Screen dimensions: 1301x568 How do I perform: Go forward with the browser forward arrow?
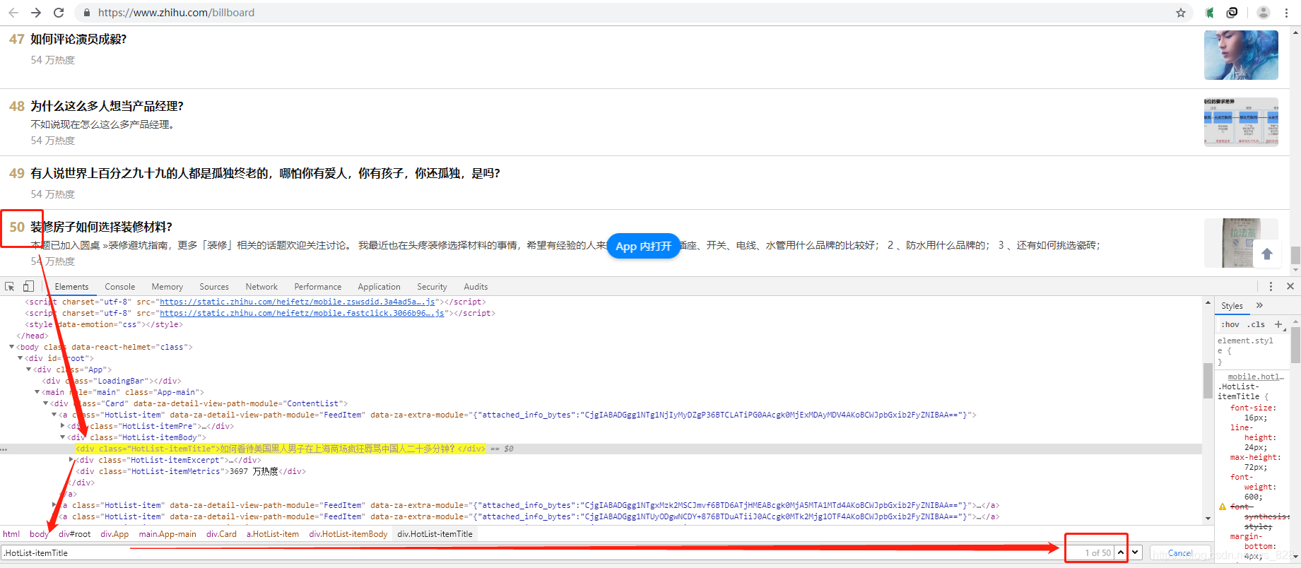coord(36,13)
